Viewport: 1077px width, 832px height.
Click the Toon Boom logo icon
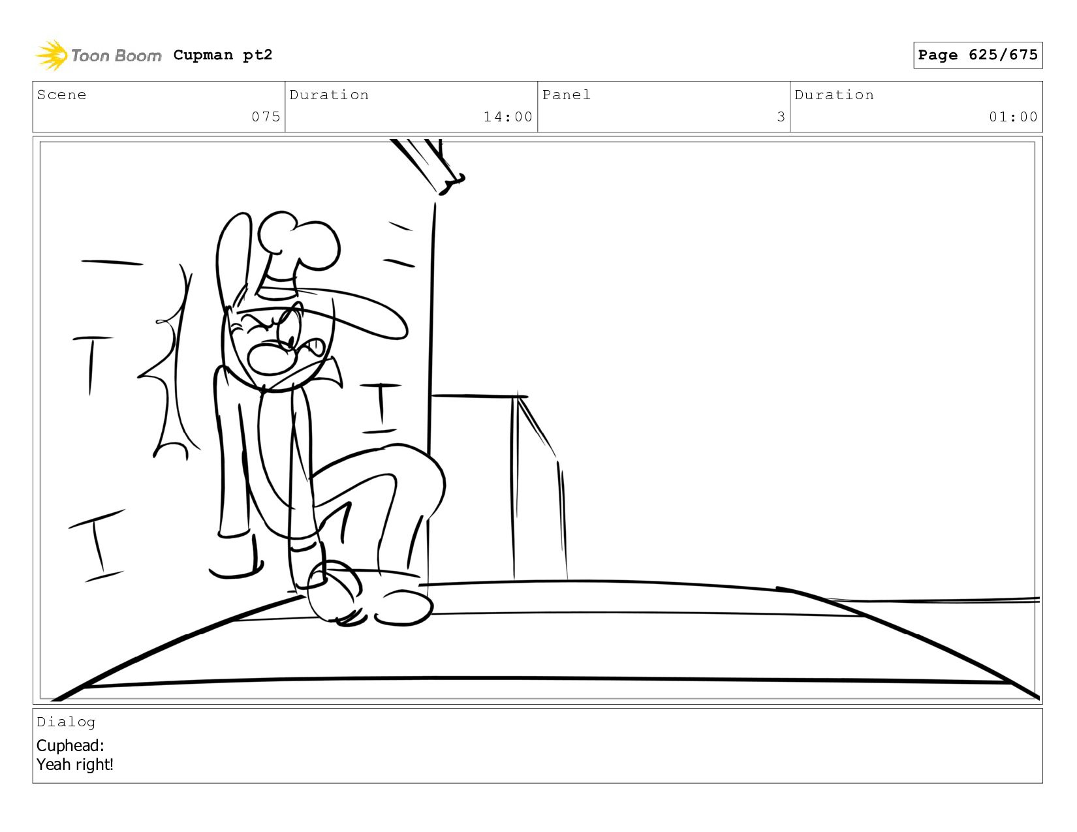coord(52,55)
